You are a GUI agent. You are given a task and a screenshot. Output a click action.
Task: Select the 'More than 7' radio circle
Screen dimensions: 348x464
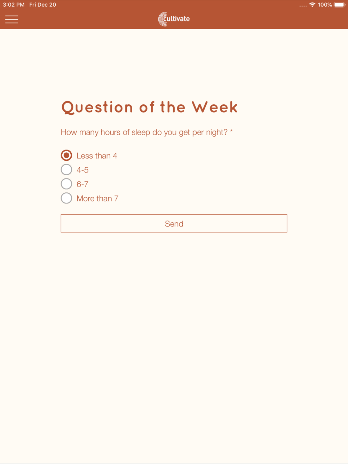66,198
